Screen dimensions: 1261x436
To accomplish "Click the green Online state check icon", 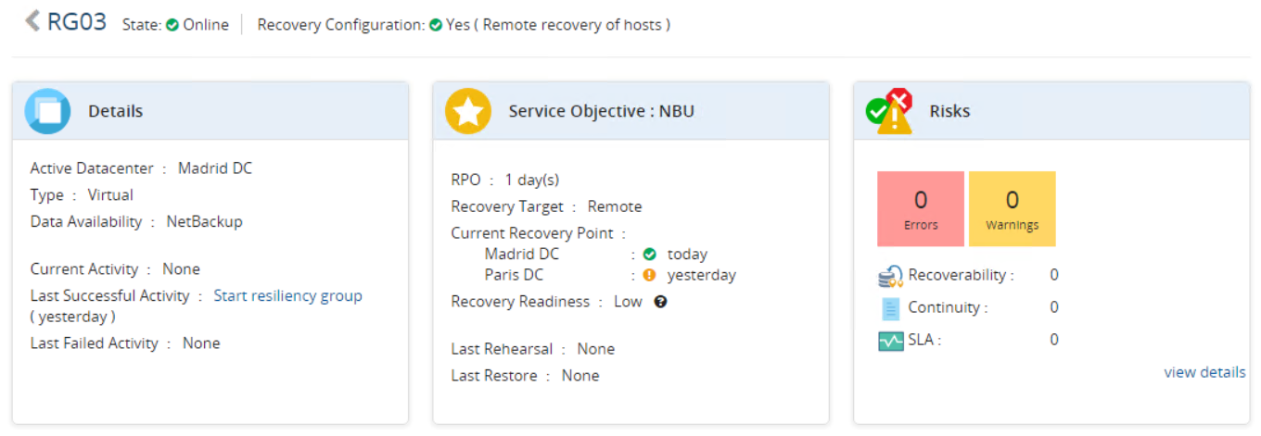I will click(172, 26).
